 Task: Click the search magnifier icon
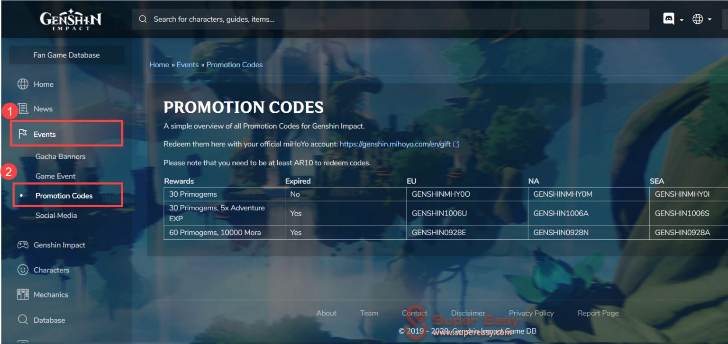(143, 19)
